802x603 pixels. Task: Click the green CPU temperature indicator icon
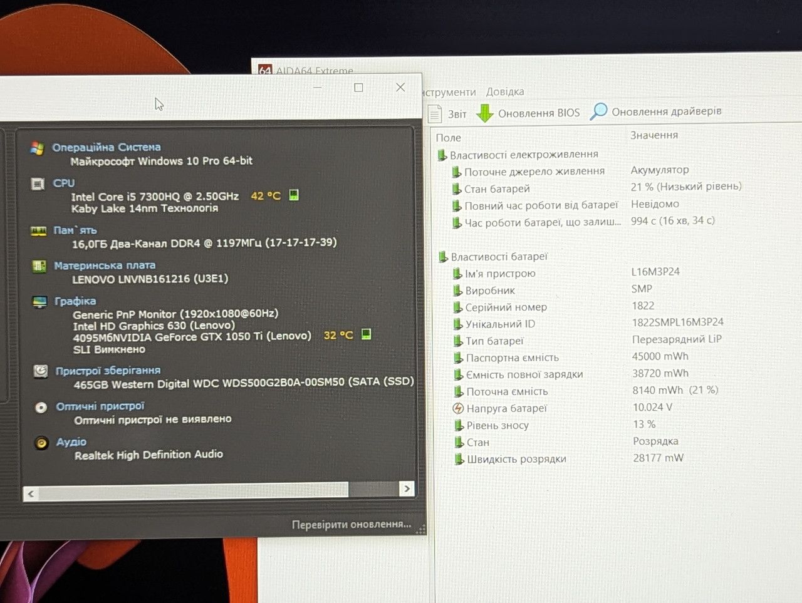point(294,195)
